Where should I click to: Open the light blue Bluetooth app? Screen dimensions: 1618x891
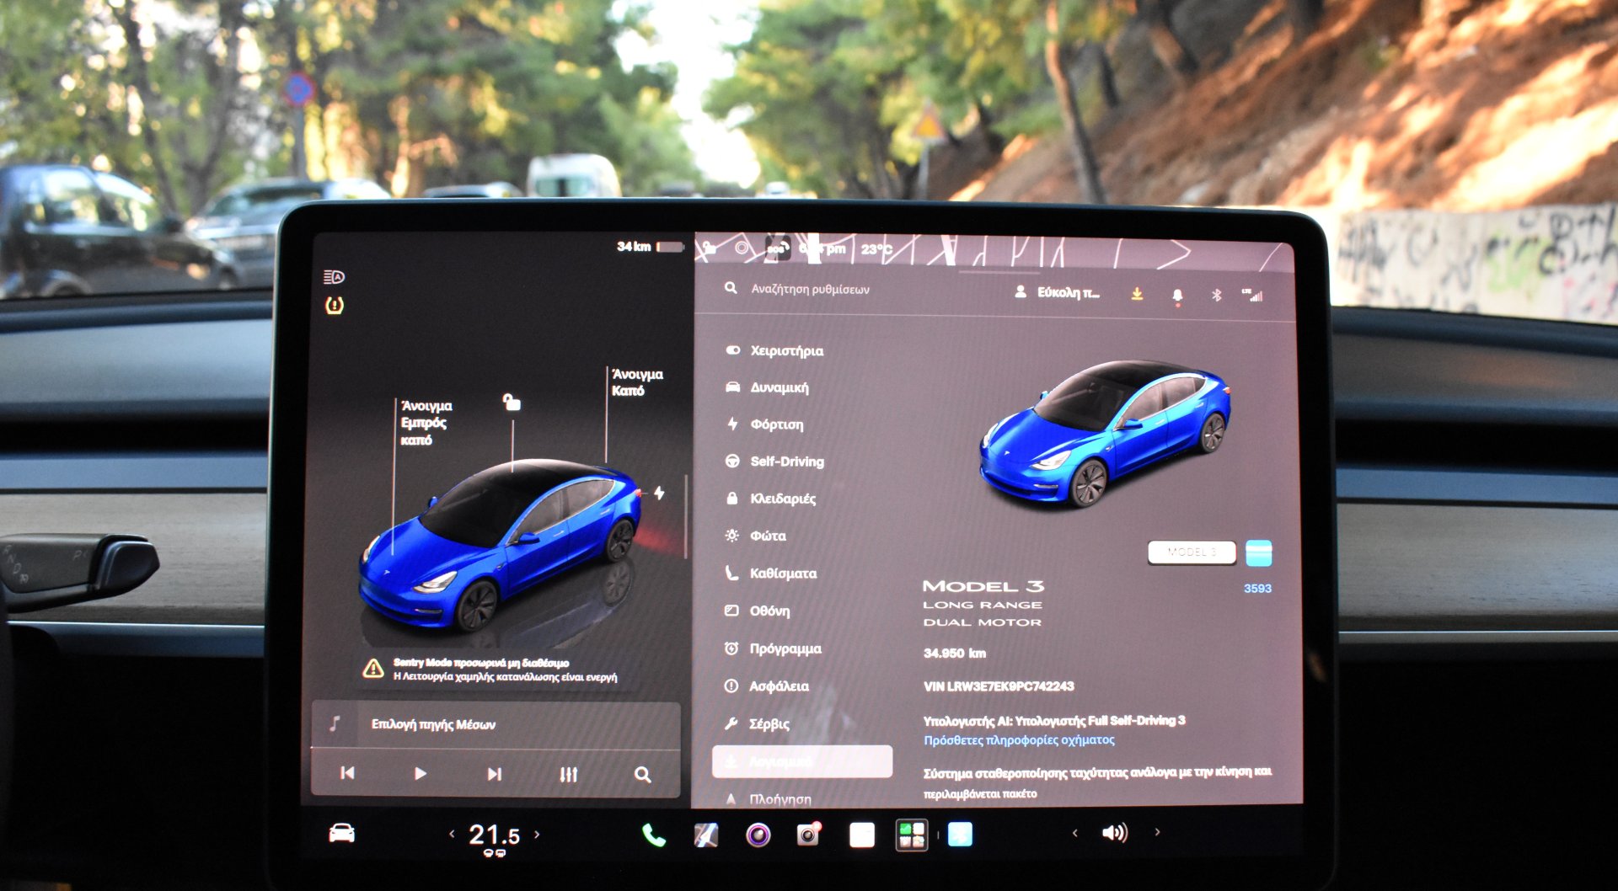960,834
